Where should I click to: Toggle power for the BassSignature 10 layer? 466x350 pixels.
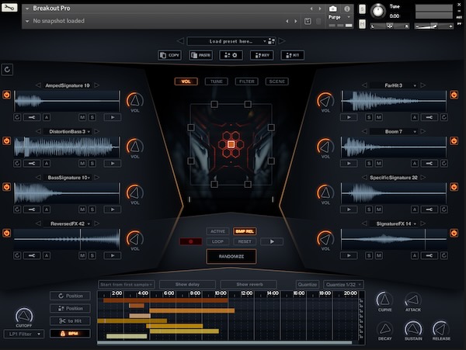(6, 187)
